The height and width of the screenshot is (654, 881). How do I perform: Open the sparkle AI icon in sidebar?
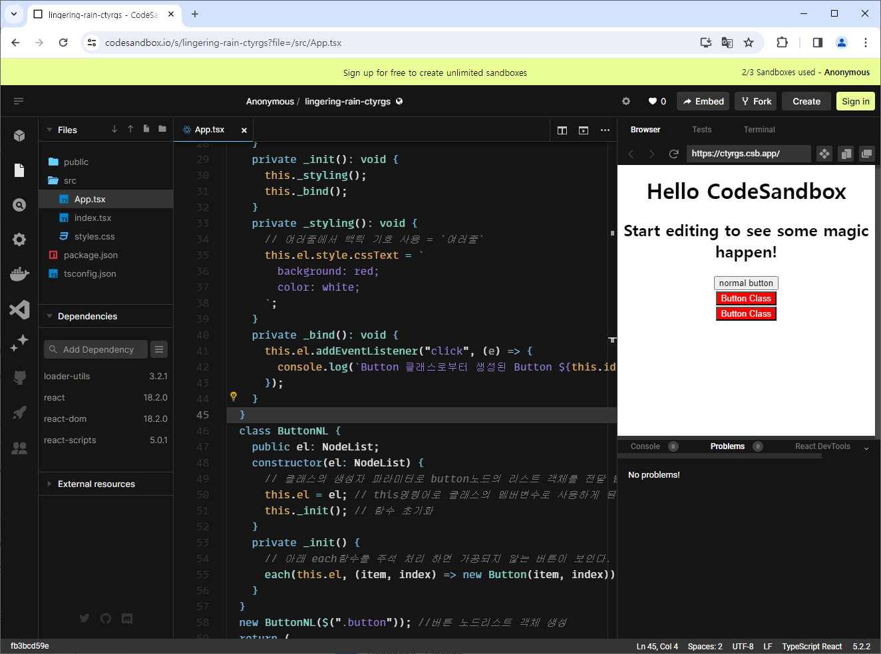(19, 343)
